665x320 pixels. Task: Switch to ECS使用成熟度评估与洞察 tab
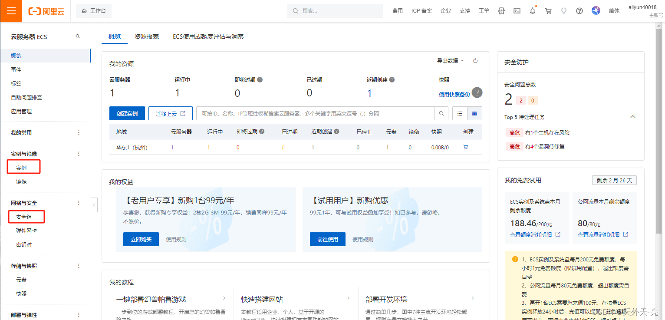[x=208, y=36]
